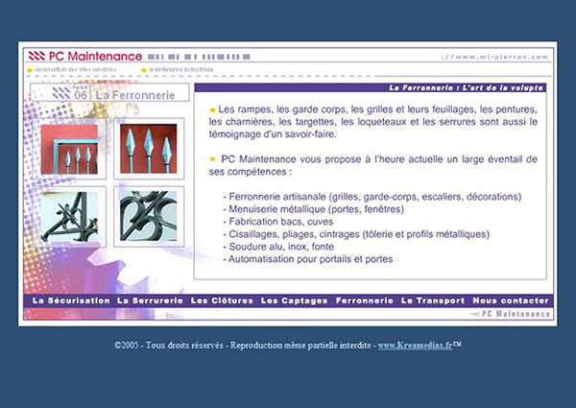Click the www.ml-pierron.com URL text

[494, 57]
